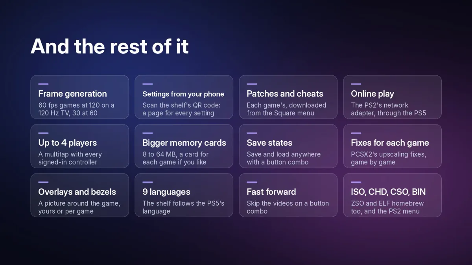Click the purple accent bar above Save states
The image size is (472, 265).
[252, 133]
